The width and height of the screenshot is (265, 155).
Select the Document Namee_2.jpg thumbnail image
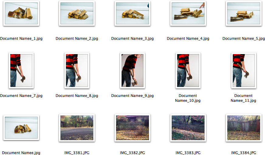pyautogui.click(x=77, y=13)
